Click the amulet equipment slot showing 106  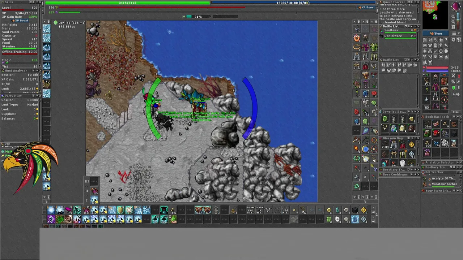tap(427, 81)
